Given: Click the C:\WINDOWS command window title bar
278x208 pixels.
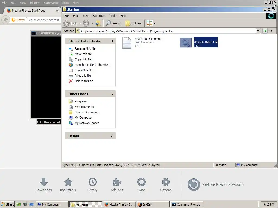Looking at the screenshot, I should pos(46,33).
